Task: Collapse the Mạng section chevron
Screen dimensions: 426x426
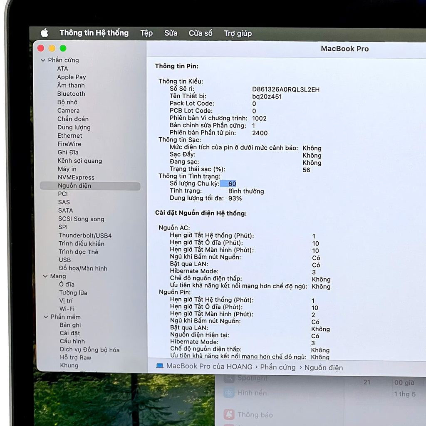Action: click(45, 276)
